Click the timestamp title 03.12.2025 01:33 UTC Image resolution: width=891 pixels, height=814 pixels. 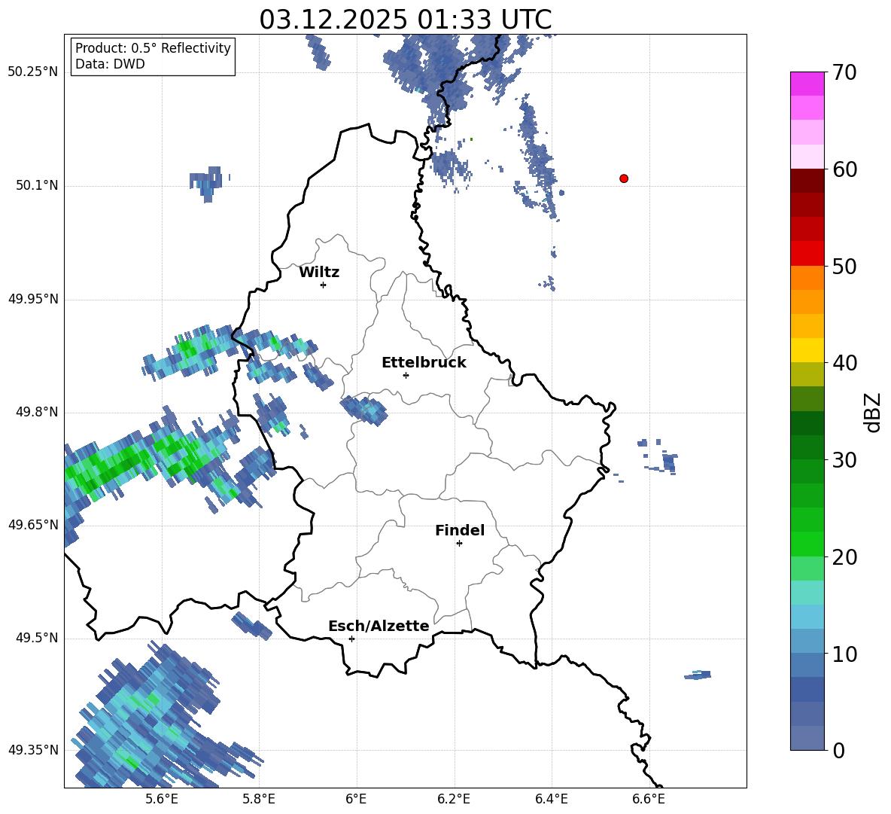coord(405,20)
